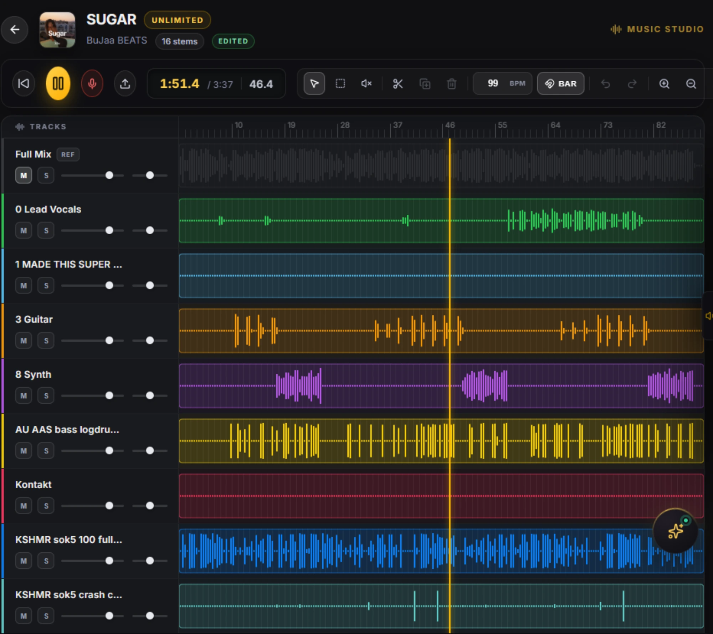713x634 pixels.
Task: Click the UNLIMITED badge
Action: pos(177,20)
